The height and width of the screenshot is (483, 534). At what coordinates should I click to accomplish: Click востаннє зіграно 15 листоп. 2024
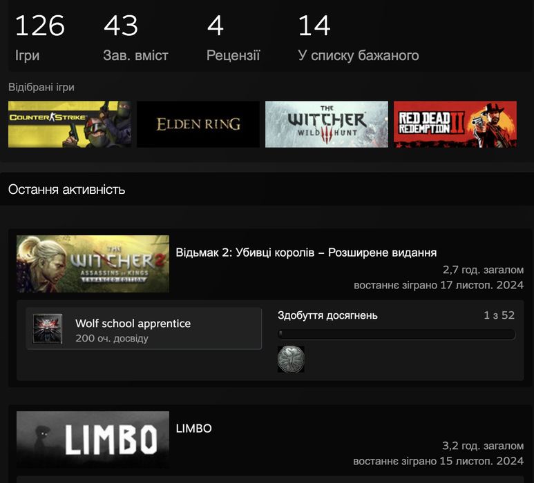438,461
